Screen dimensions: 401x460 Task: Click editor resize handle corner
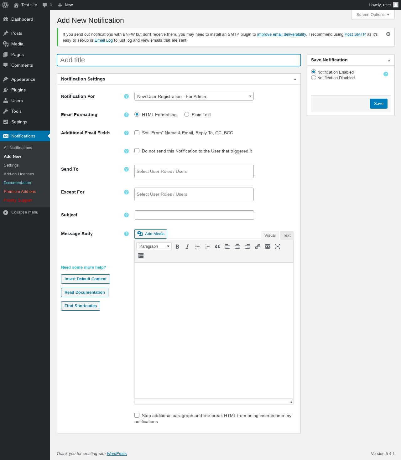click(291, 402)
